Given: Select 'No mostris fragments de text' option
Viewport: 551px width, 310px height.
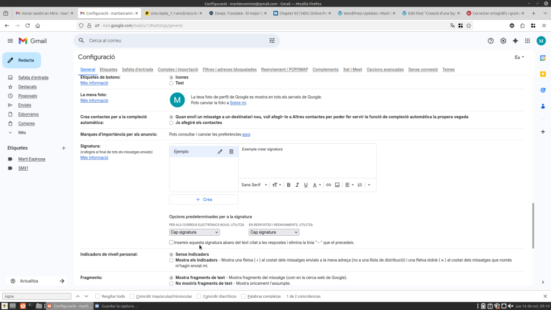Looking at the screenshot, I should (172, 283).
